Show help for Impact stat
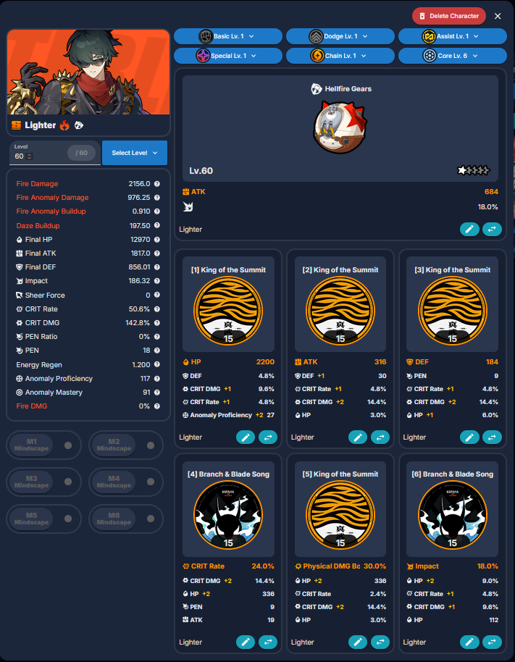 point(157,281)
